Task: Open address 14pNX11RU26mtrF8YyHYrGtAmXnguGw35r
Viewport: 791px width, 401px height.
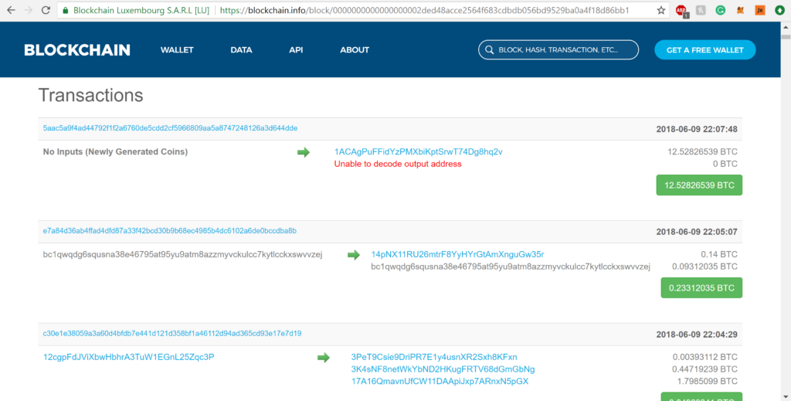Action: point(457,254)
